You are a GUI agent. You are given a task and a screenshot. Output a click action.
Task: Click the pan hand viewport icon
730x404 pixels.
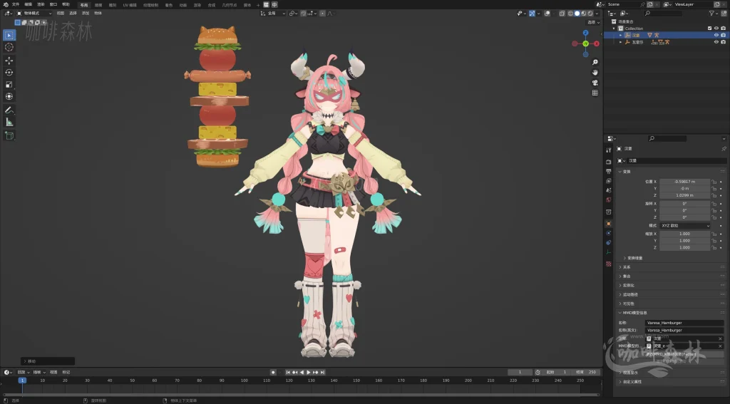(595, 72)
